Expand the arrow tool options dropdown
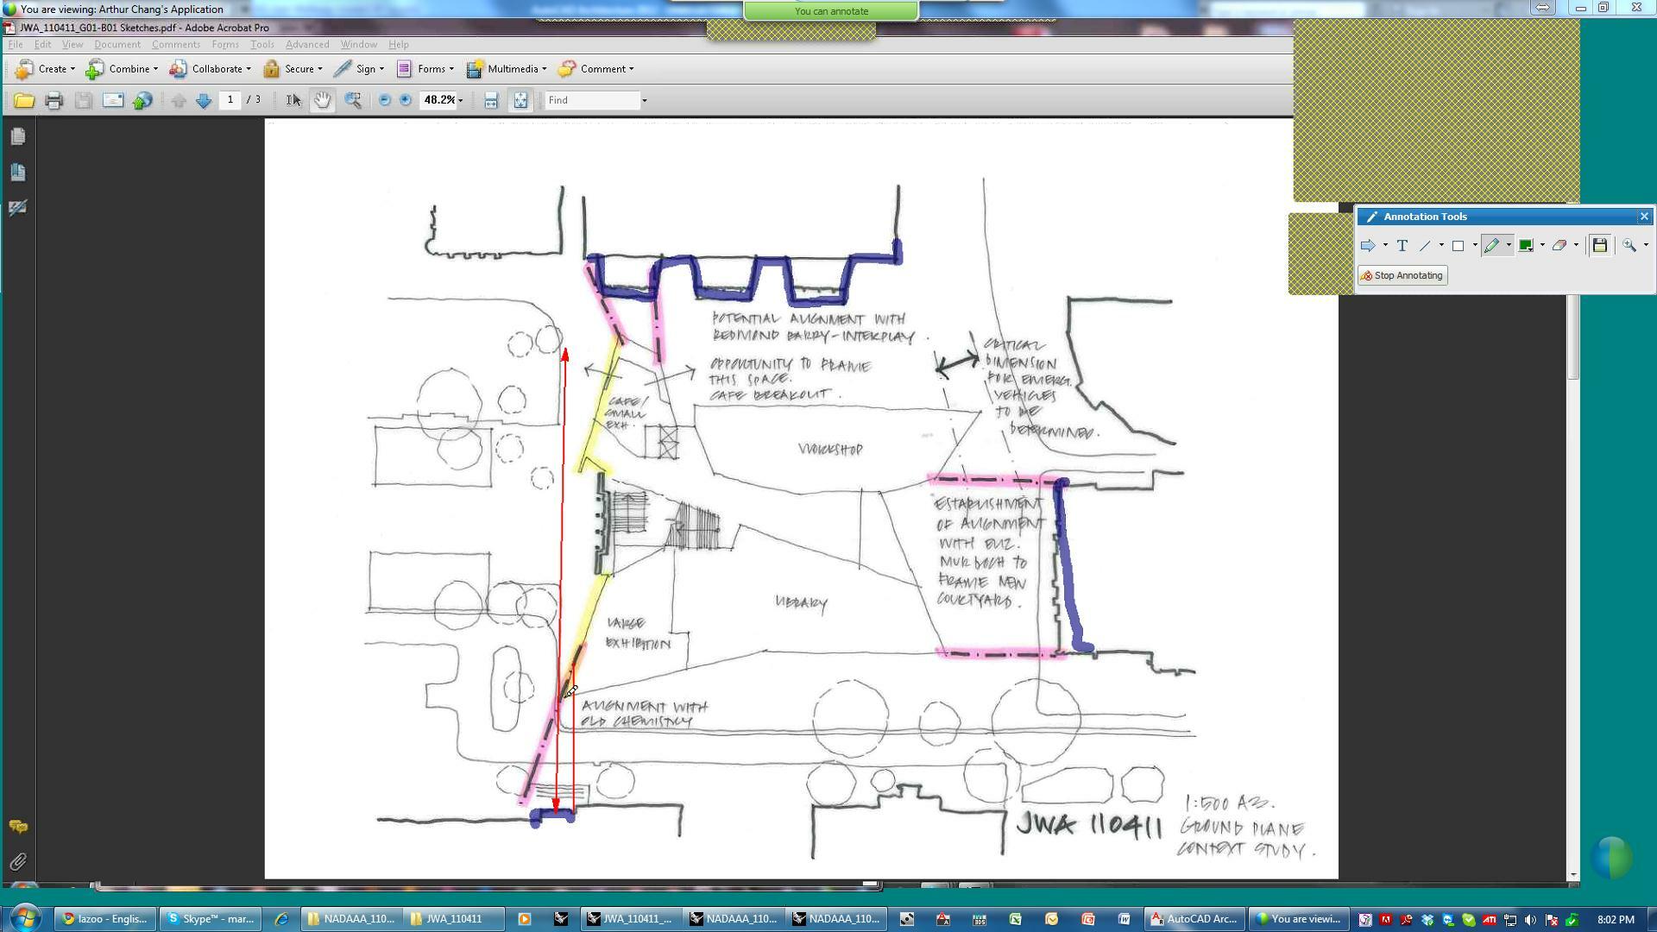Screen dimensions: 1657x932 (x=1385, y=246)
